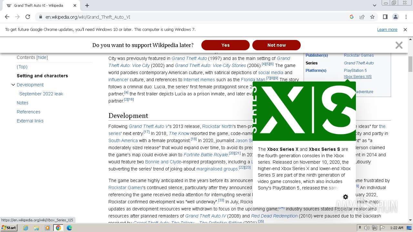The width and height of the screenshot is (413, 232).
Task: Open the Red Dead Redemption link
Action: (x=274, y=216)
